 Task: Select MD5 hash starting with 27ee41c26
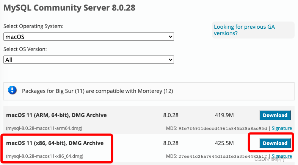[223, 156]
